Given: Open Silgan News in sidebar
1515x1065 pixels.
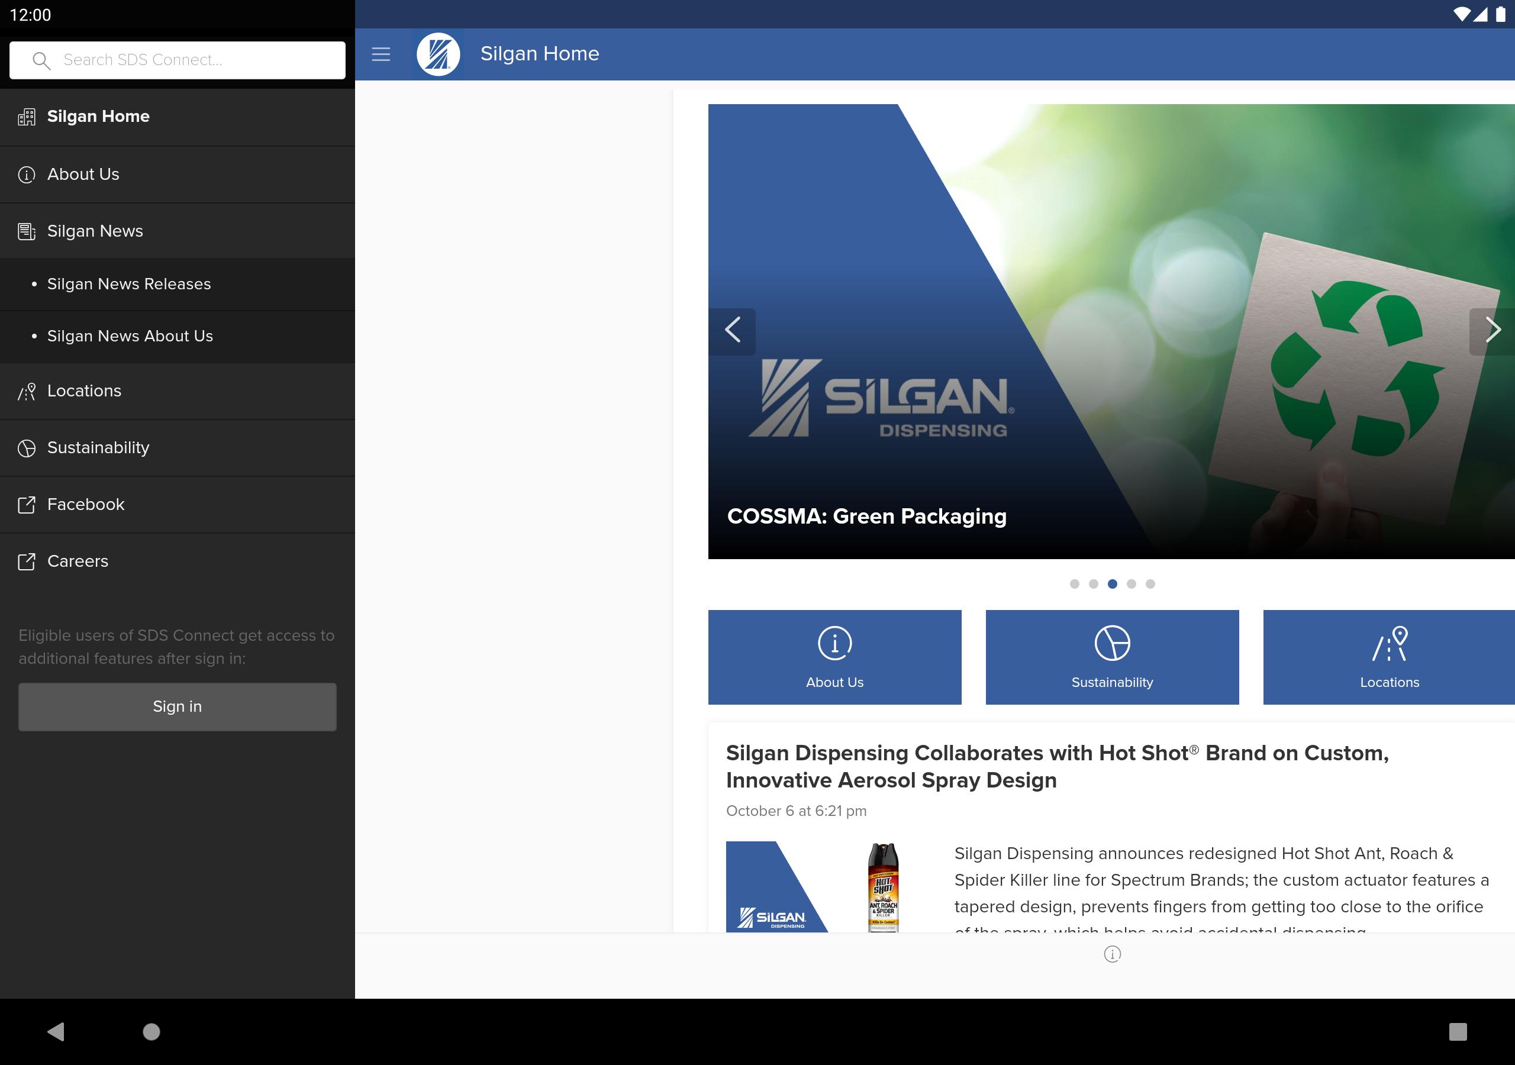Looking at the screenshot, I should (178, 231).
